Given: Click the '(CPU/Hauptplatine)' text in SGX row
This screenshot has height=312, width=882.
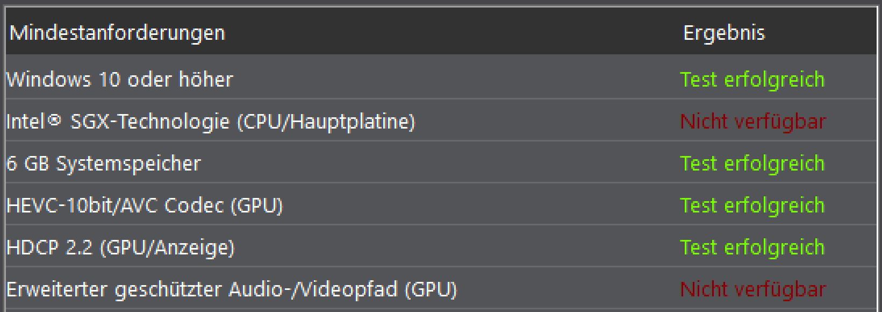Looking at the screenshot, I should (x=326, y=122).
